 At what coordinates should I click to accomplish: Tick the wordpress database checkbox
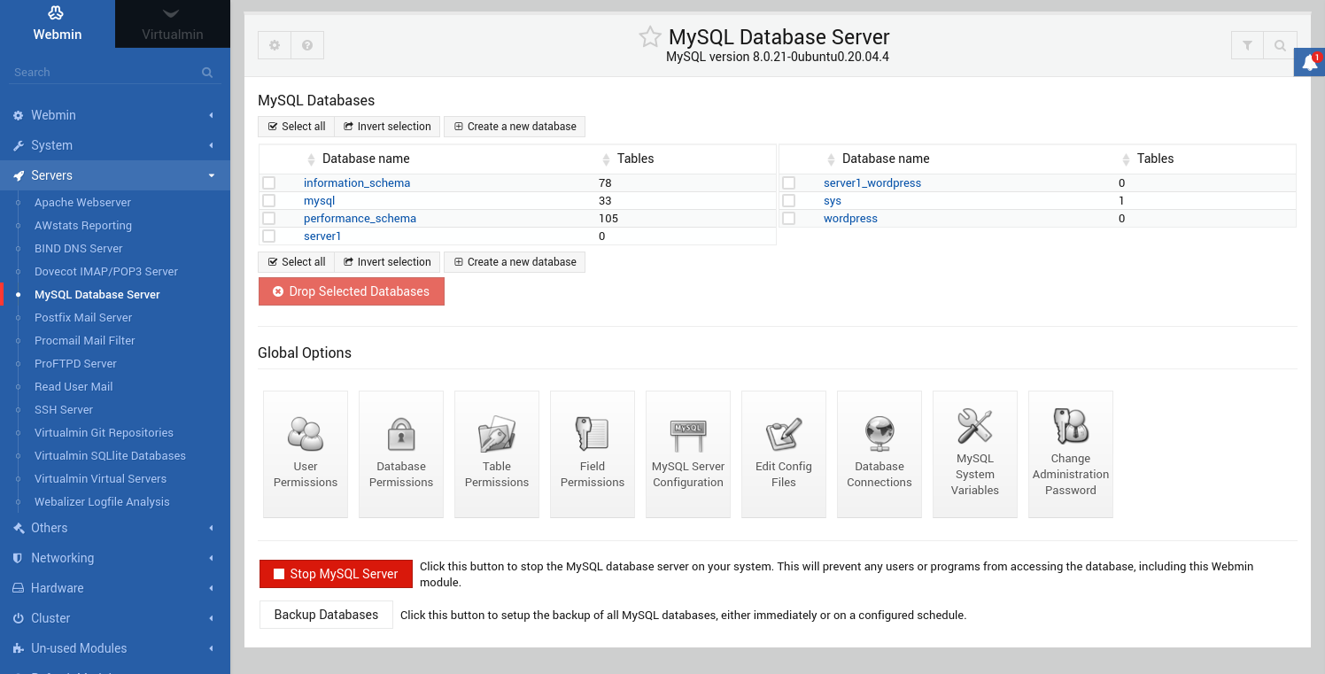click(x=789, y=218)
